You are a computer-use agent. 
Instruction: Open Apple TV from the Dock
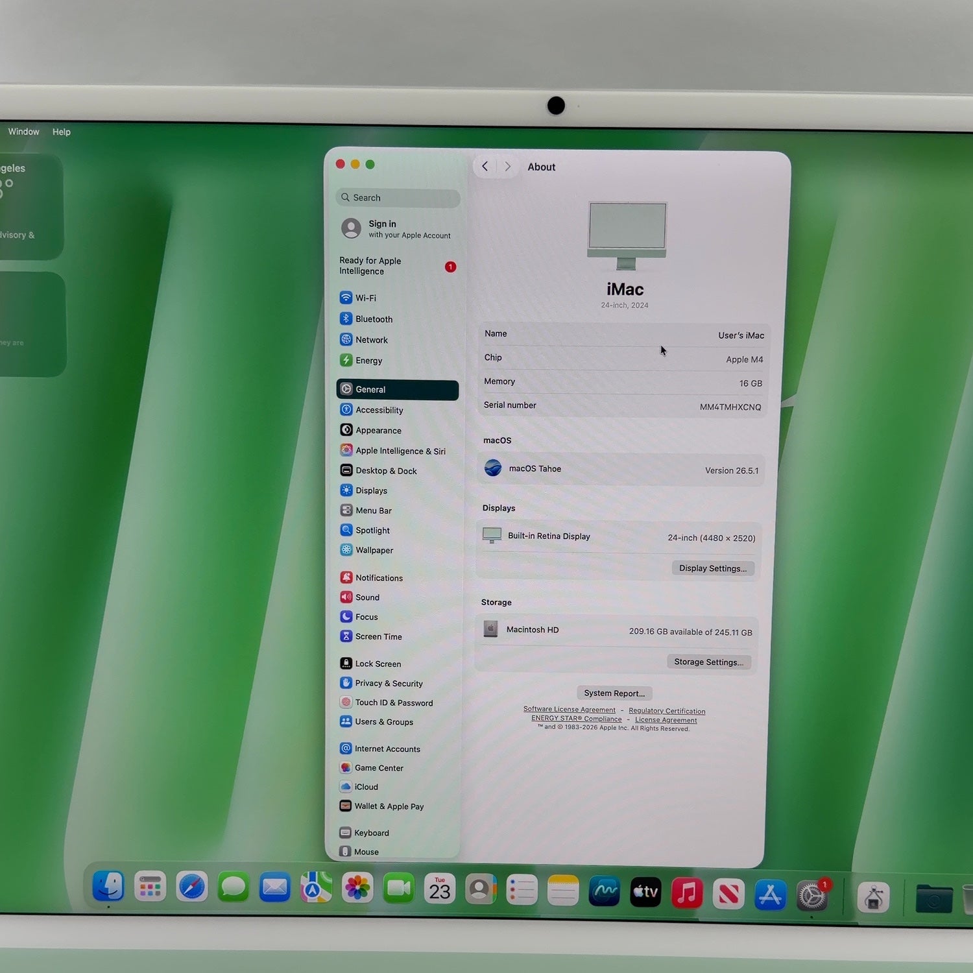(x=645, y=893)
